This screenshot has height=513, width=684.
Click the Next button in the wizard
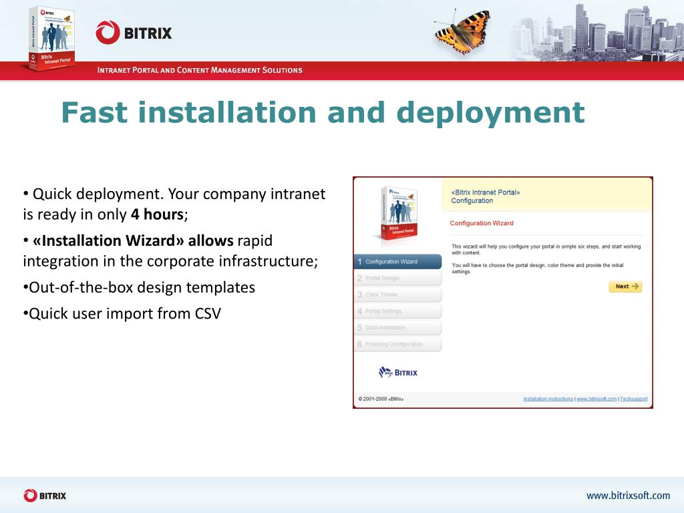point(625,287)
